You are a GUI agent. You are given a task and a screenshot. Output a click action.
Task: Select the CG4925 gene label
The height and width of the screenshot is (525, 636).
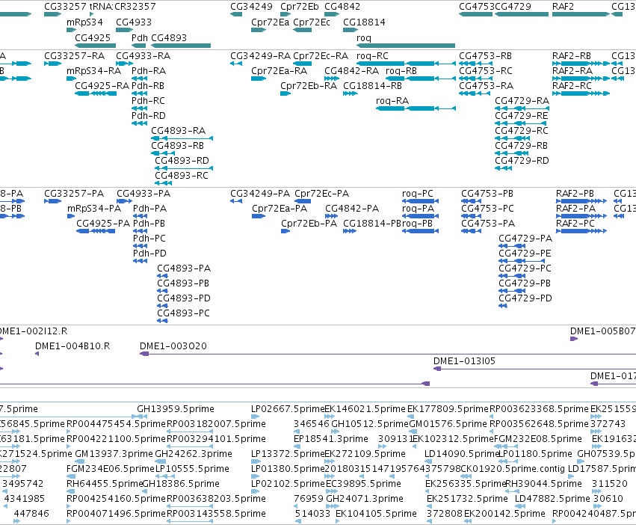pos(93,37)
